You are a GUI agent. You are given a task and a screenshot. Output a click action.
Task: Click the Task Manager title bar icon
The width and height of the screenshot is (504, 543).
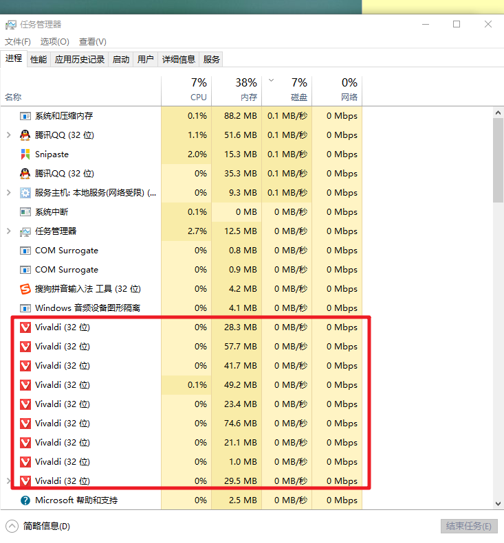click(10, 24)
